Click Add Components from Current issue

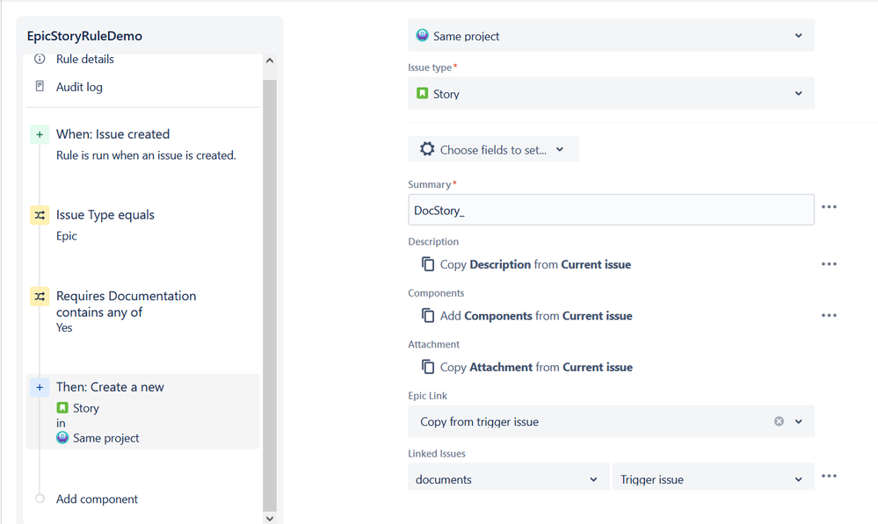(x=536, y=316)
